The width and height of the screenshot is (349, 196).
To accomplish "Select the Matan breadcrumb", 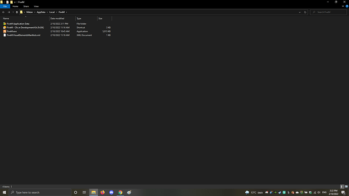I will pyautogui.click(x=30, y=12).
